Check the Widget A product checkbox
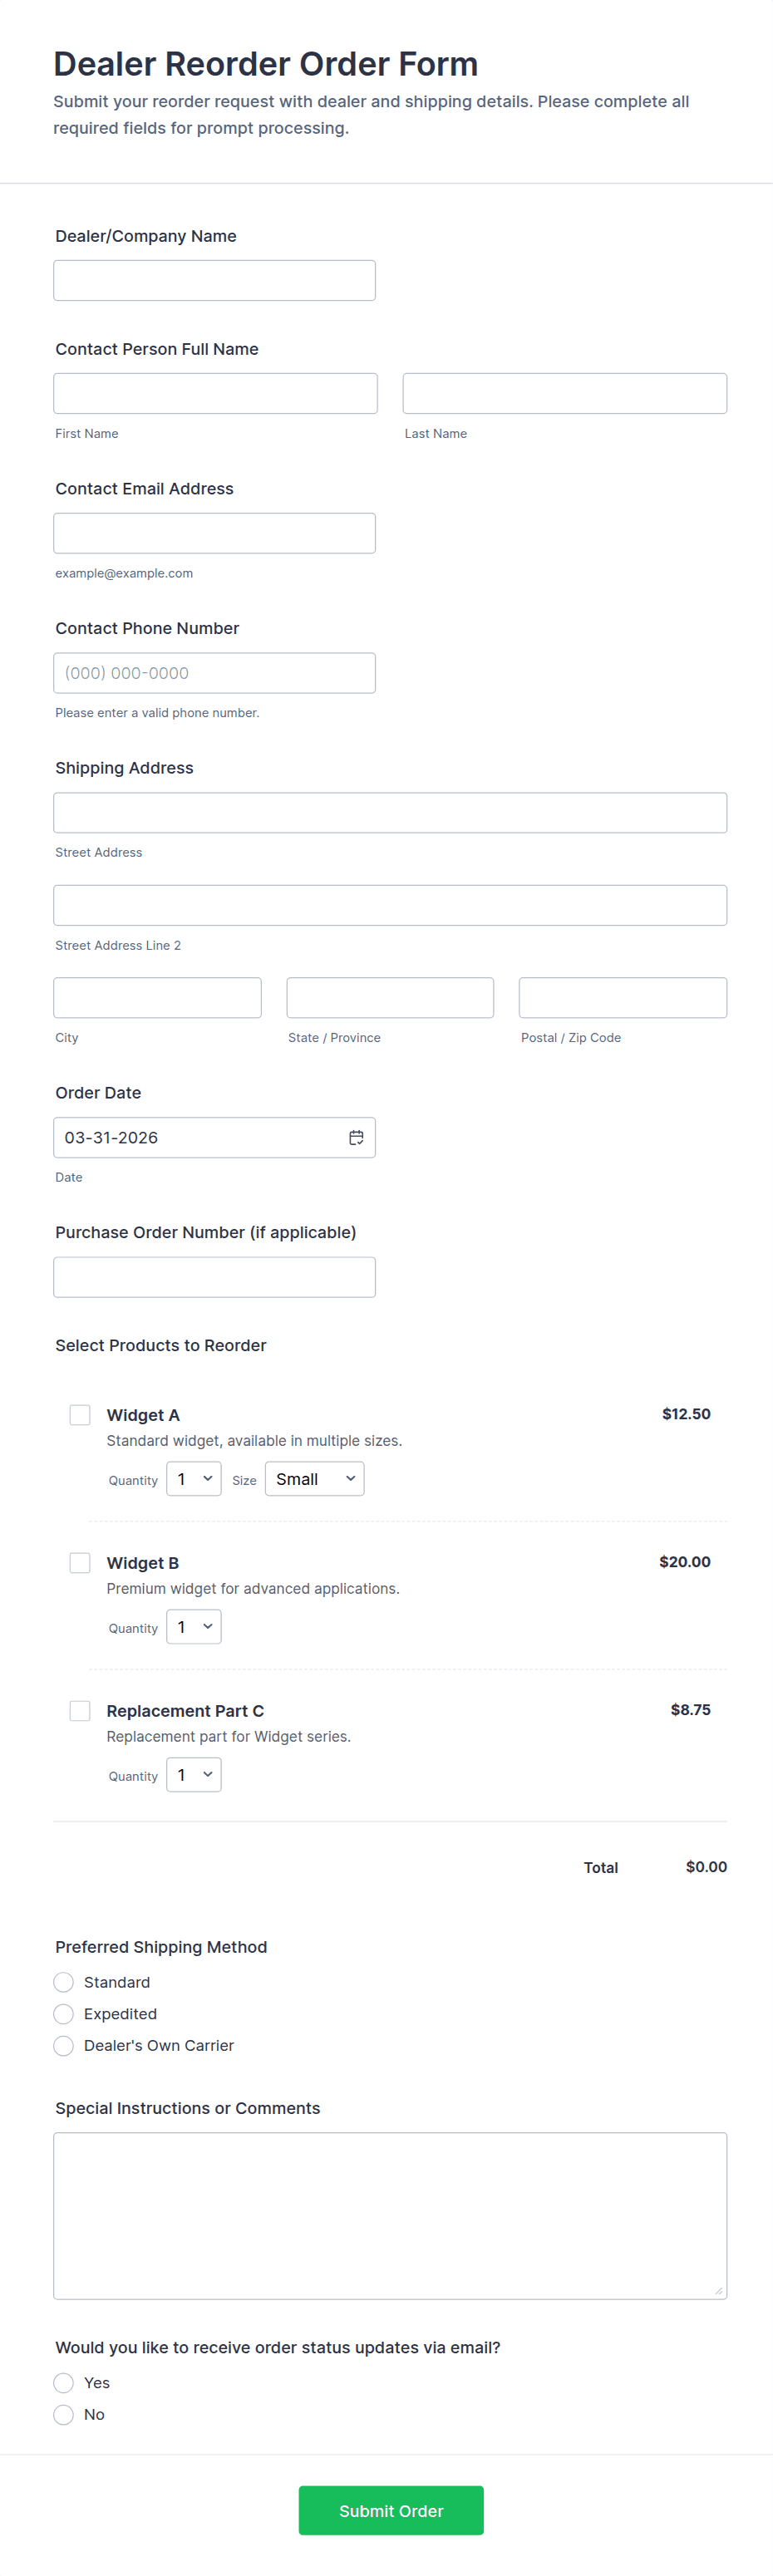773x2576 pixels. [80, 1415]
